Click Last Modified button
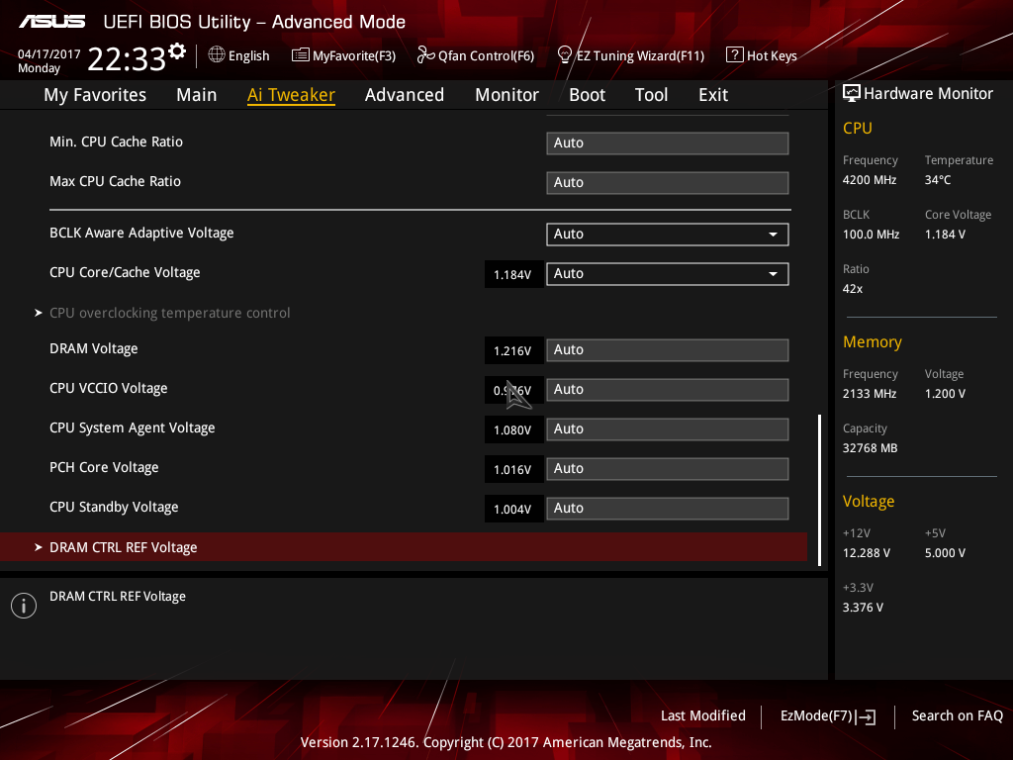The image size is (1013, 760). 703,716
